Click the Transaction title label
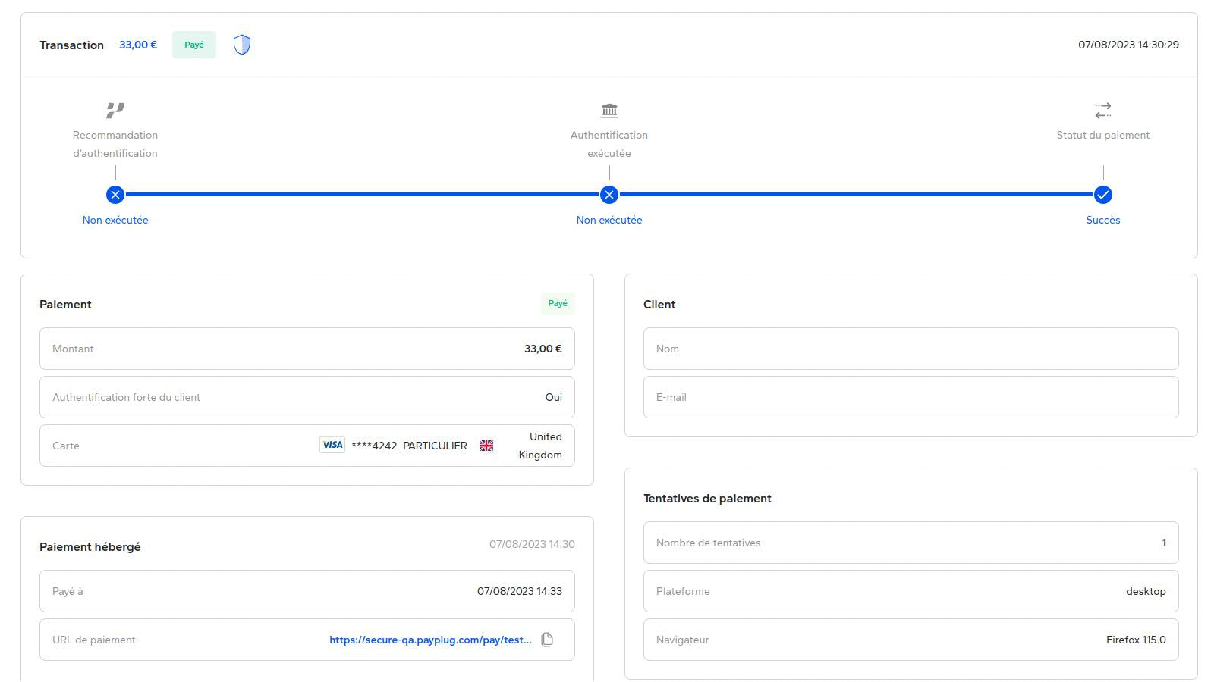Screen dimensions: 1214x682 coord(71,45)
